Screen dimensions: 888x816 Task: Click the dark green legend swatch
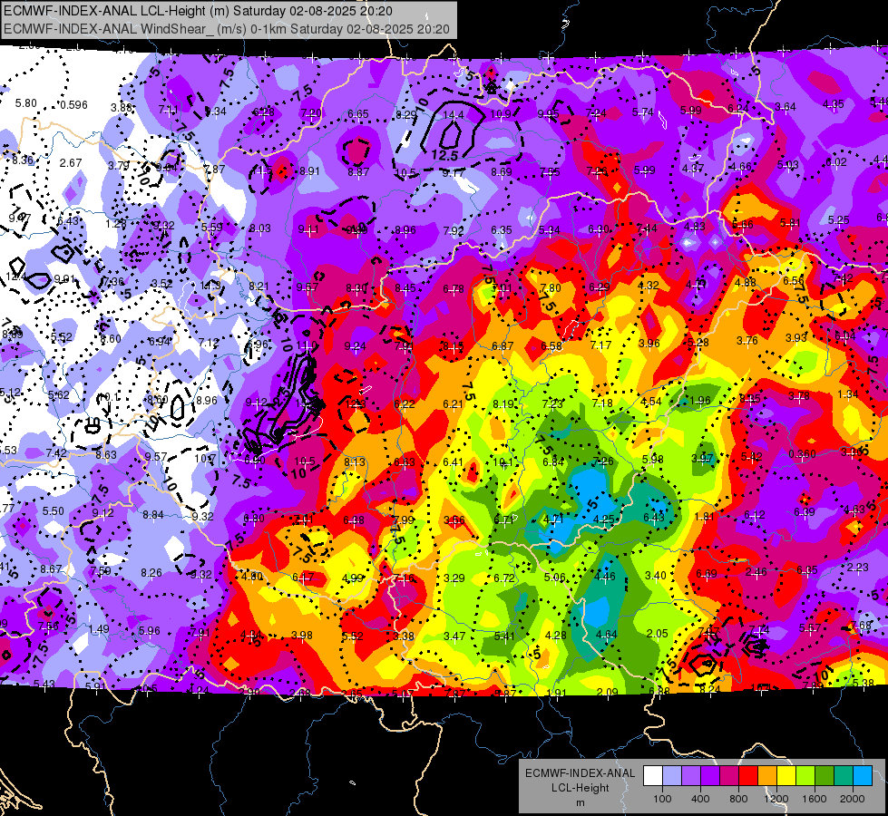(824, 776)
